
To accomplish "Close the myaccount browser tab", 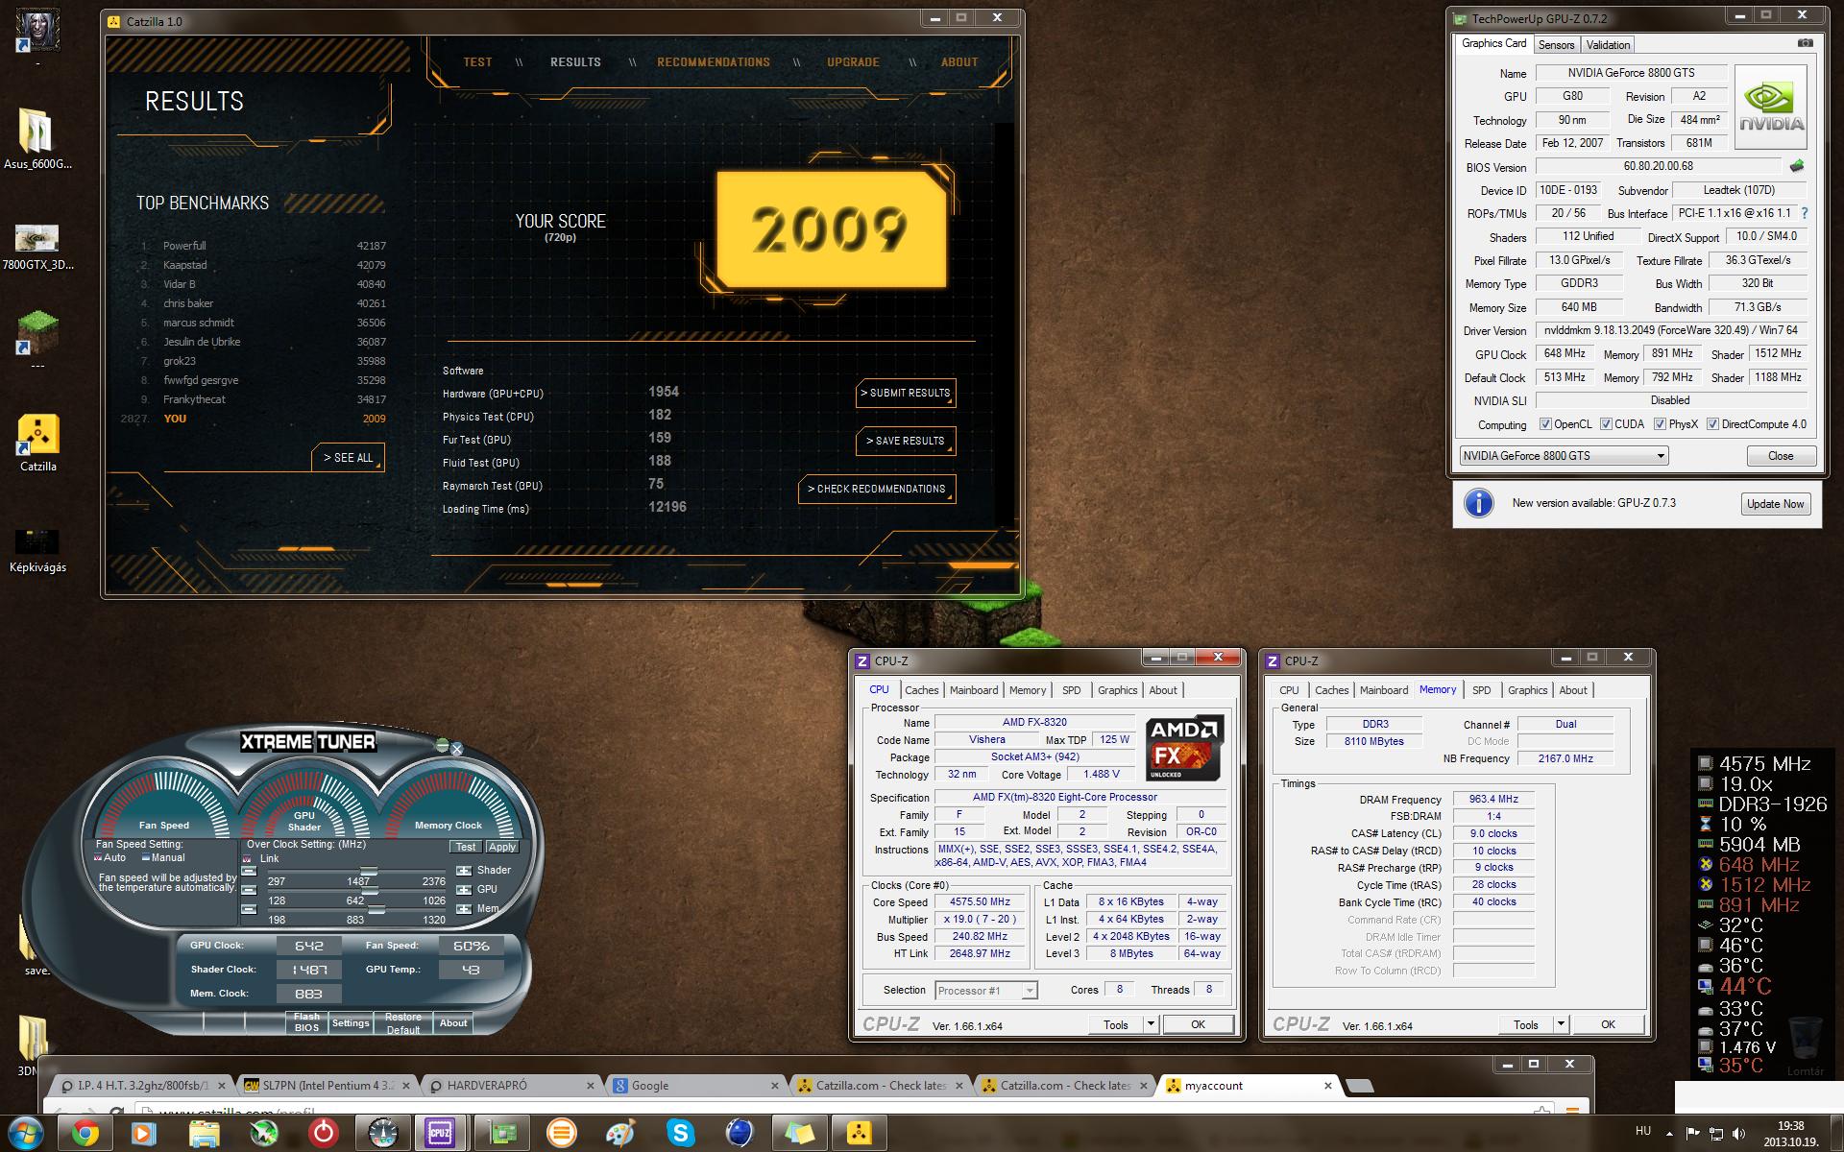I will pos(1327,1086).
